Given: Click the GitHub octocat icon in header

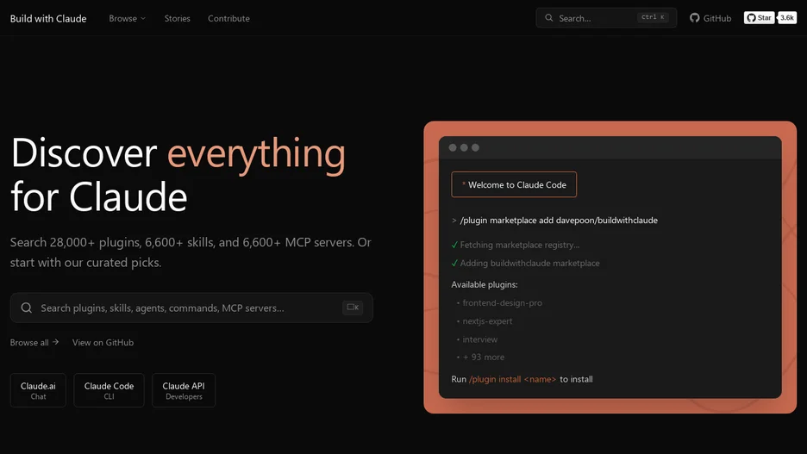Looking at the screenshot, I should click(695, 18).
